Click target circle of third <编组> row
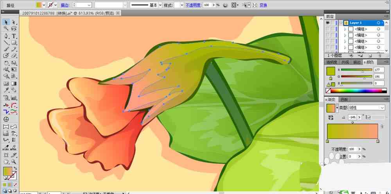Screen dimensions: 391x194 tap(378, 41)
